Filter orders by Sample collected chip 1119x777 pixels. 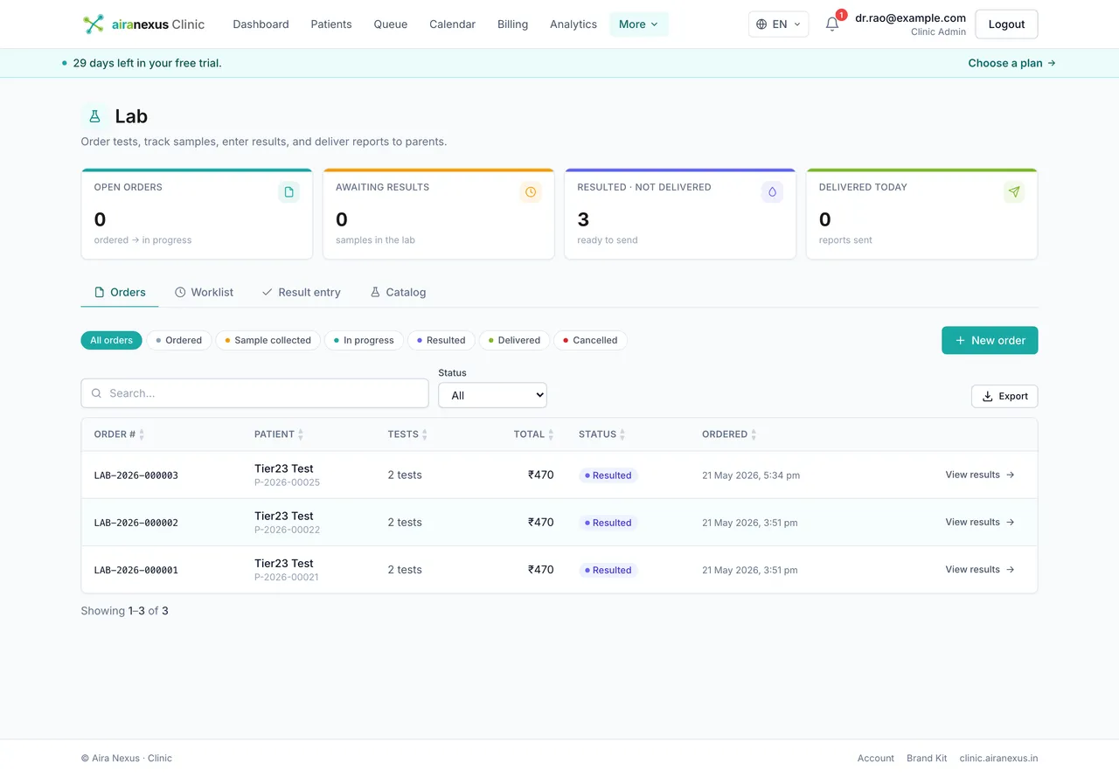[268, 340]
